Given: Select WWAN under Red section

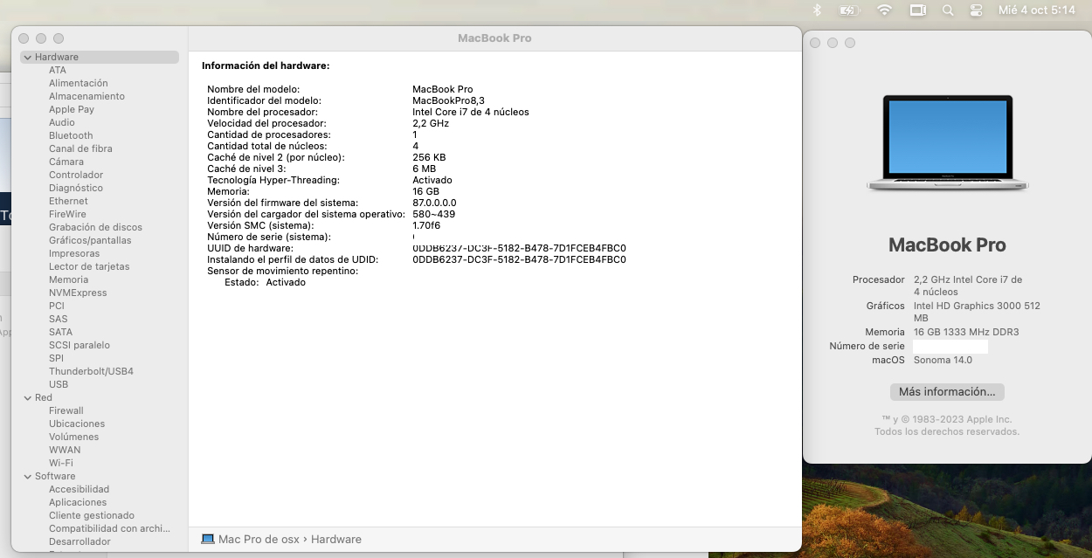Looking at the screenshot, I should pos(65,450).
